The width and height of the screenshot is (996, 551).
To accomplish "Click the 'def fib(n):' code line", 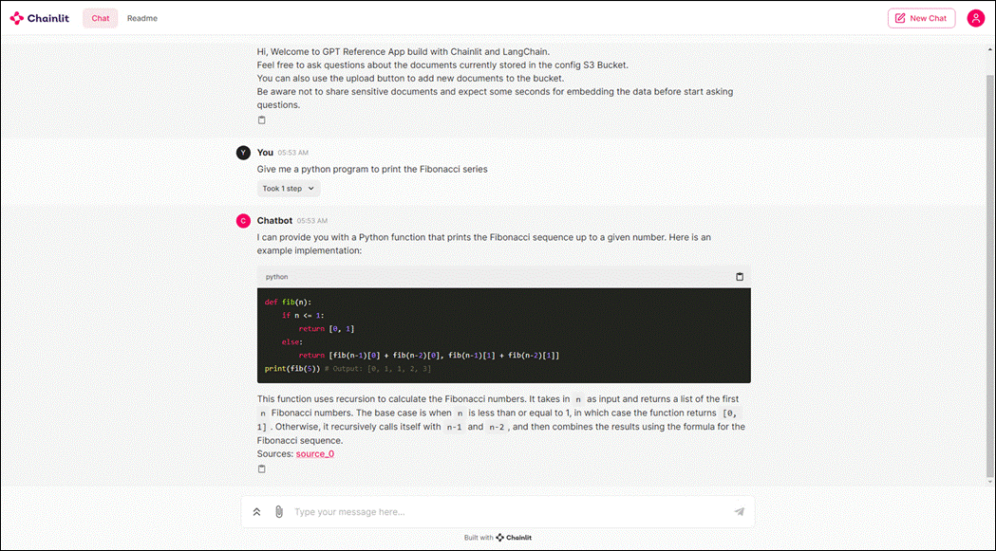I will pos(289,303).
